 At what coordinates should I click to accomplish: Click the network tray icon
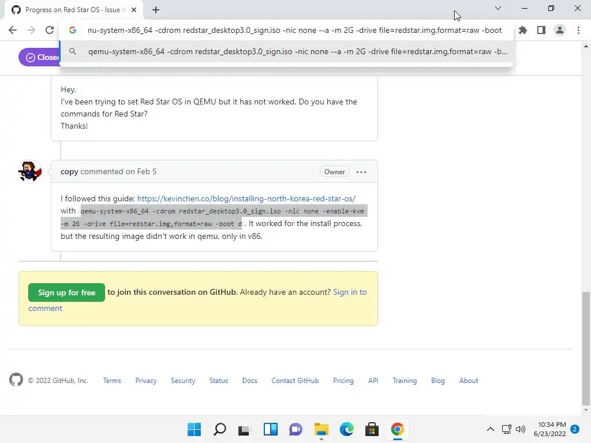point(507,429)
